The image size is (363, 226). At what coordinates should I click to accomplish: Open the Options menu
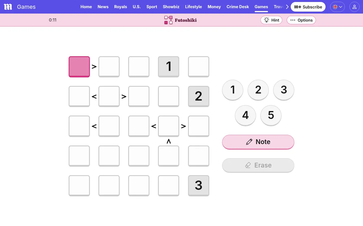coord(301,20)
